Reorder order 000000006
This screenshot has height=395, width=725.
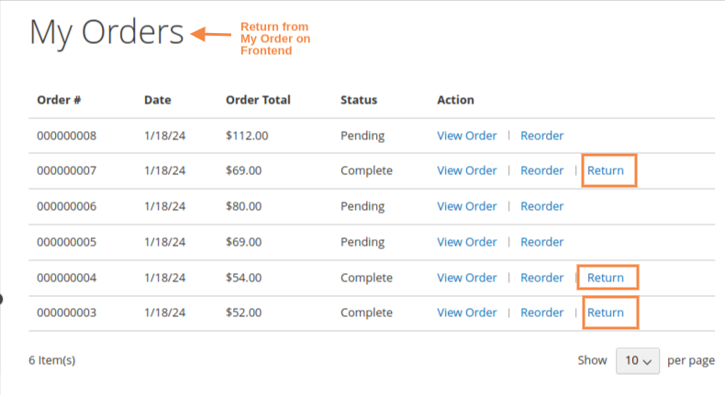click(x=541, y=206)
